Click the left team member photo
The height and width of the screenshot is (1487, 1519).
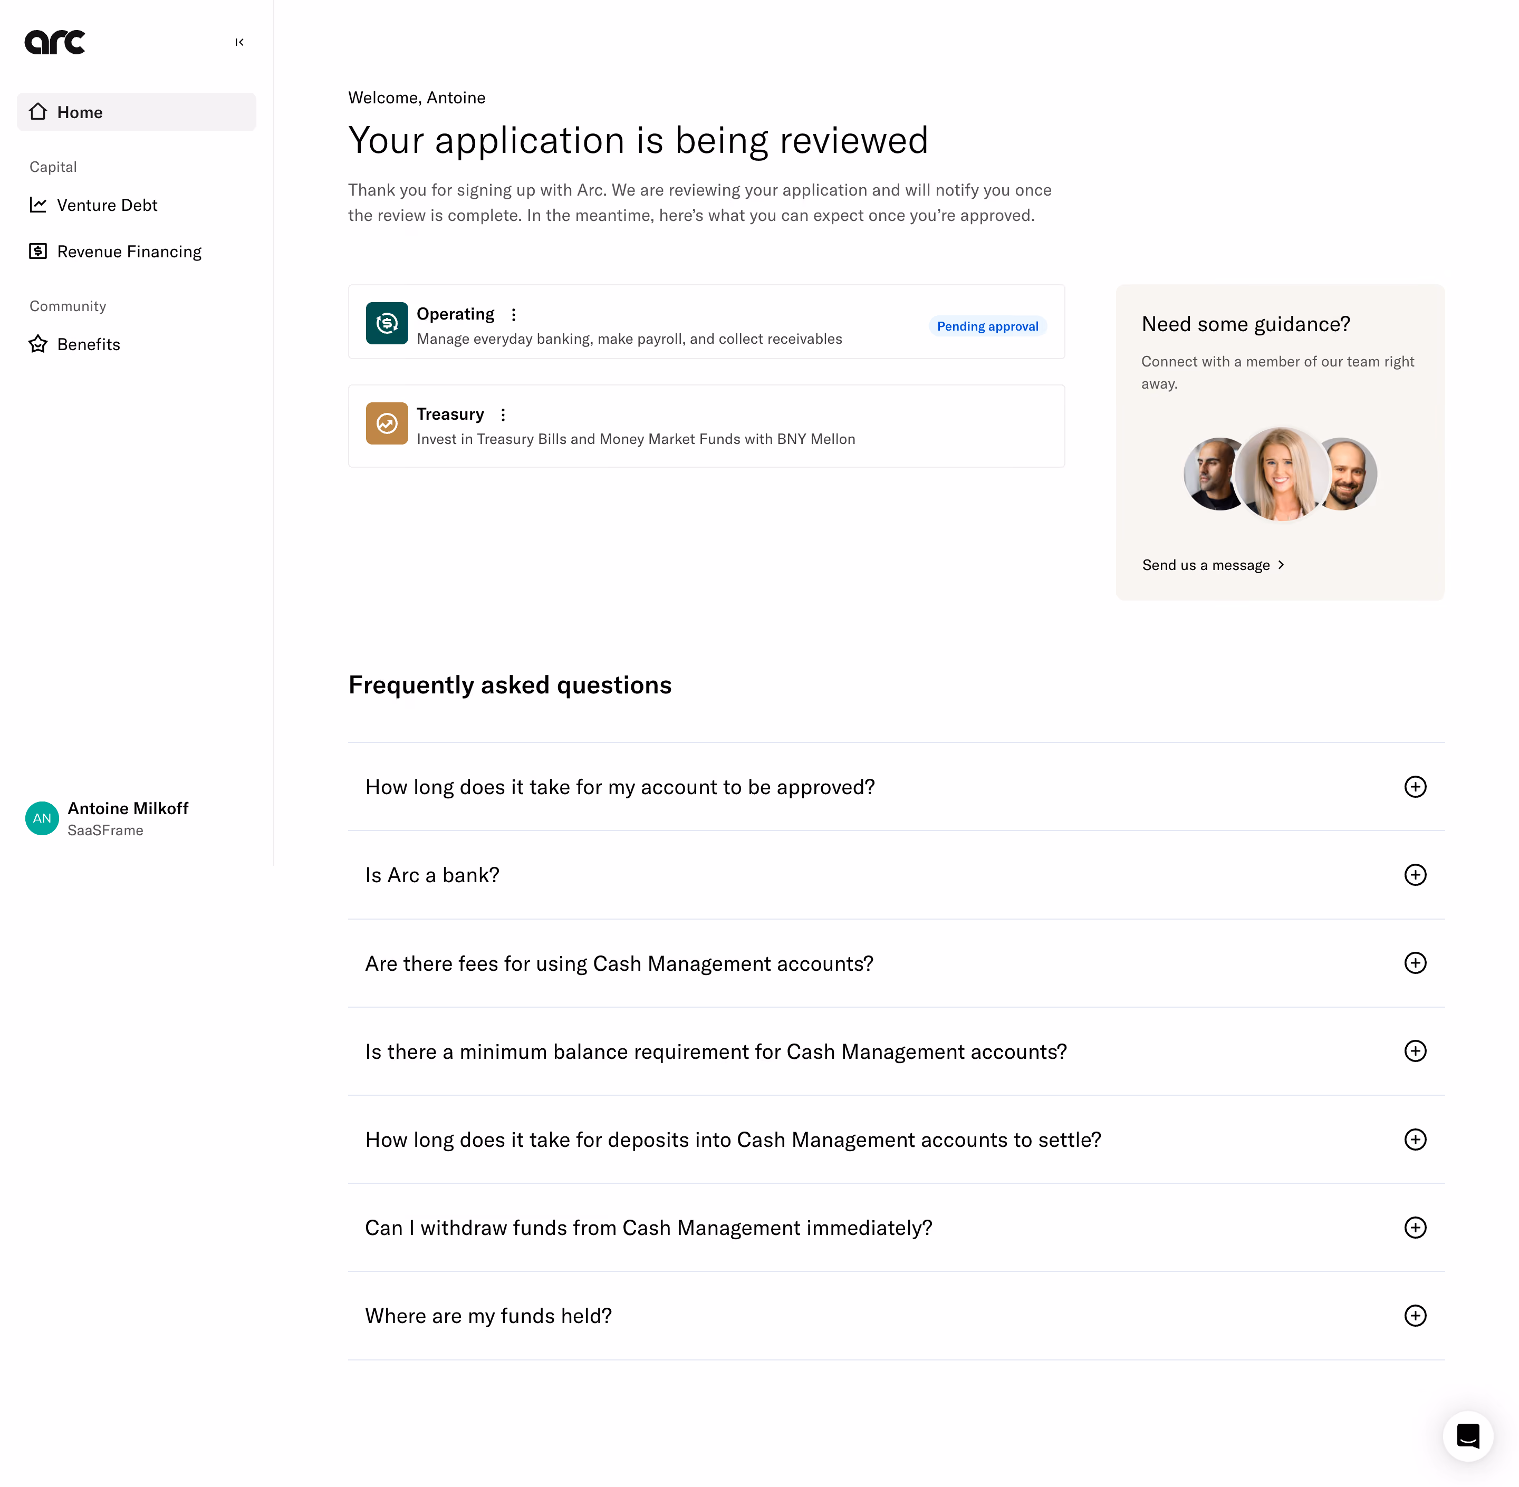point(1210,474)
